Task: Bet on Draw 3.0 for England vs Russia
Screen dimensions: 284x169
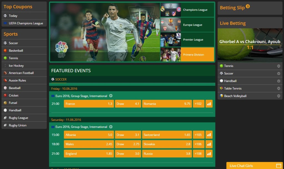Action: point(128,154)
